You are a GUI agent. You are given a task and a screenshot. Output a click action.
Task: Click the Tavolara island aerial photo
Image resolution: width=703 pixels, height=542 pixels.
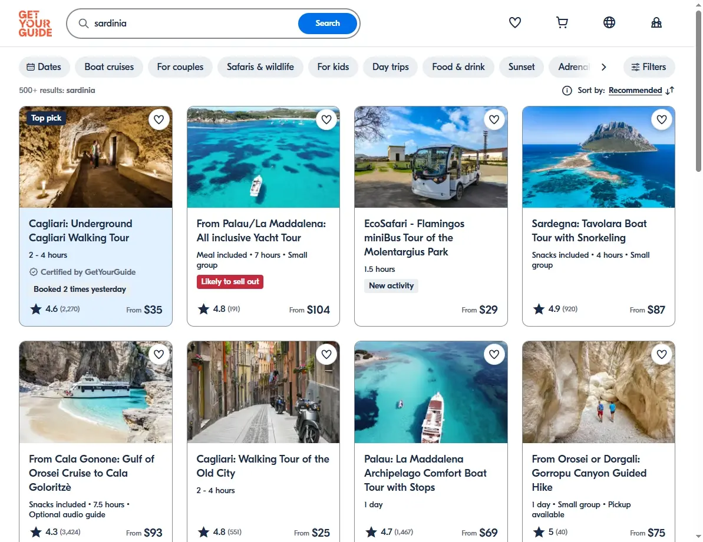[599, 157]
